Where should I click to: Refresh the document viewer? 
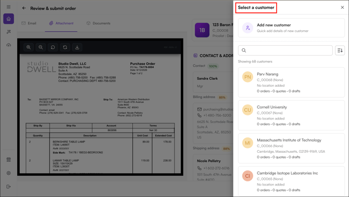coord(65,47)
